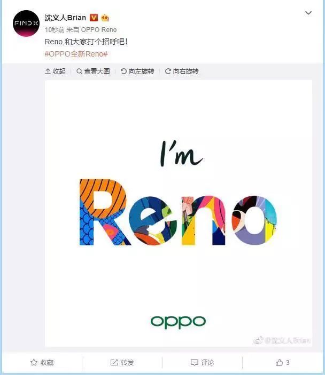Rotate the image right with 向右旋转
Image resolution: width=325 pixels, height=375 pixels.
182,71
